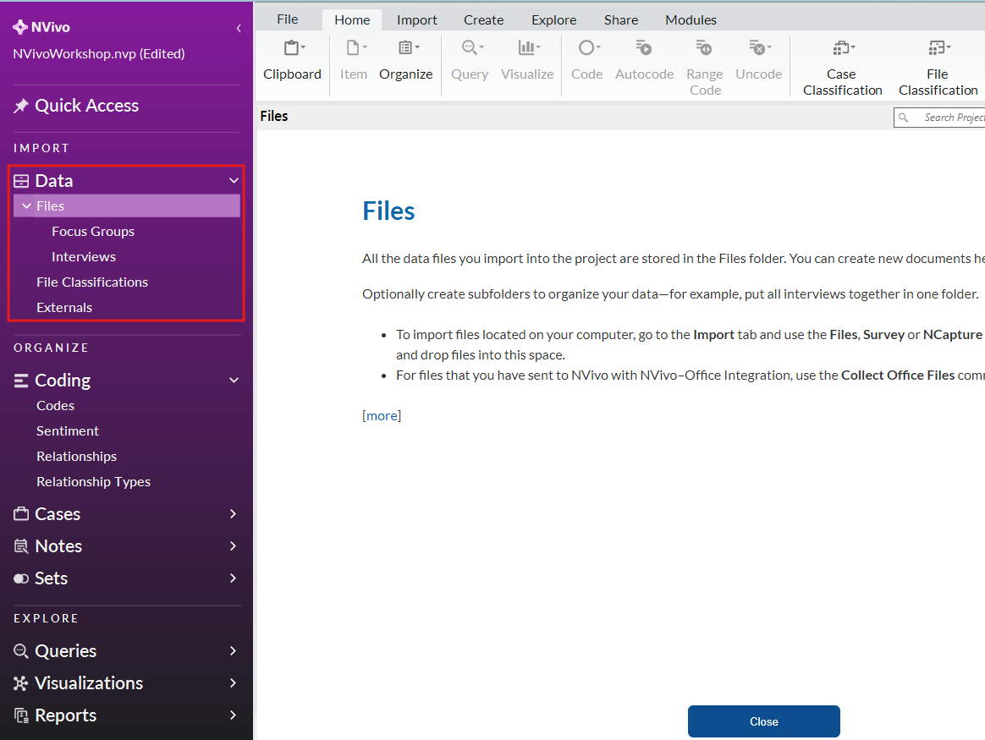Switch to the Modules tab

click(x=691, y=20)
